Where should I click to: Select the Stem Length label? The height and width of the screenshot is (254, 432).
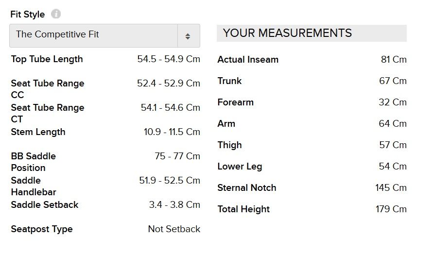pyautogui.click(x=38, y=132)
